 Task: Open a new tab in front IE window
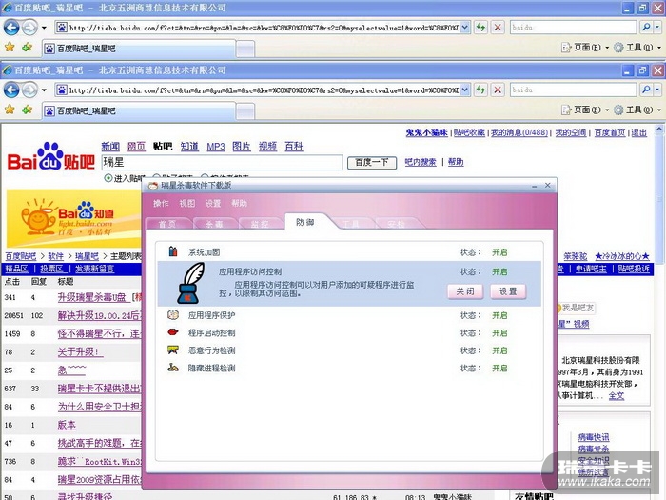click(x=245, y=111)
